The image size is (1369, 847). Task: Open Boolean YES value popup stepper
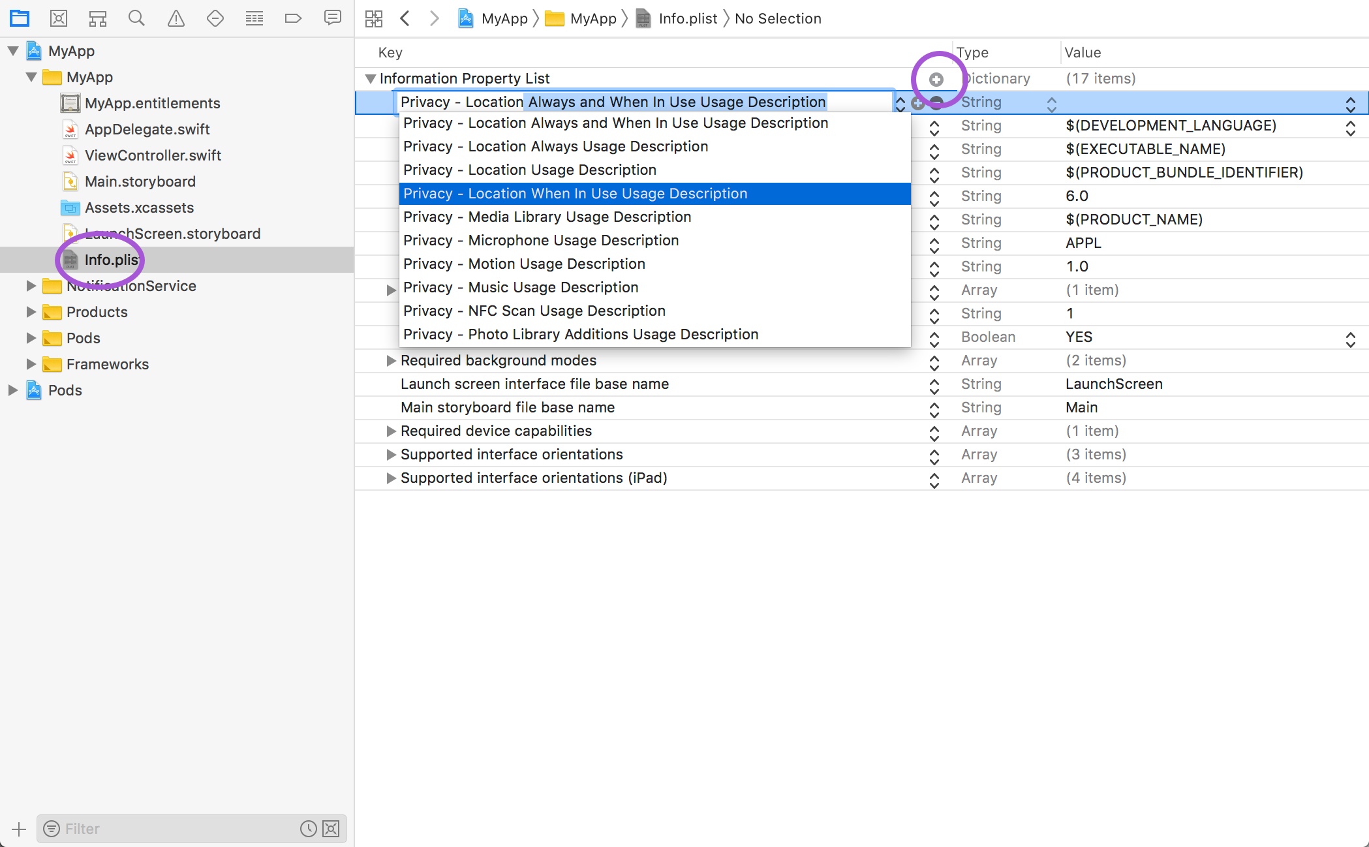coord(1350,338)
